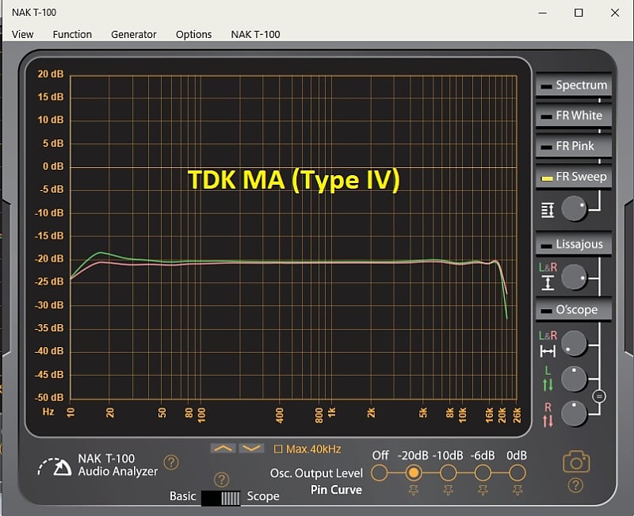Click the camera screenshot icon

point(576,462)
